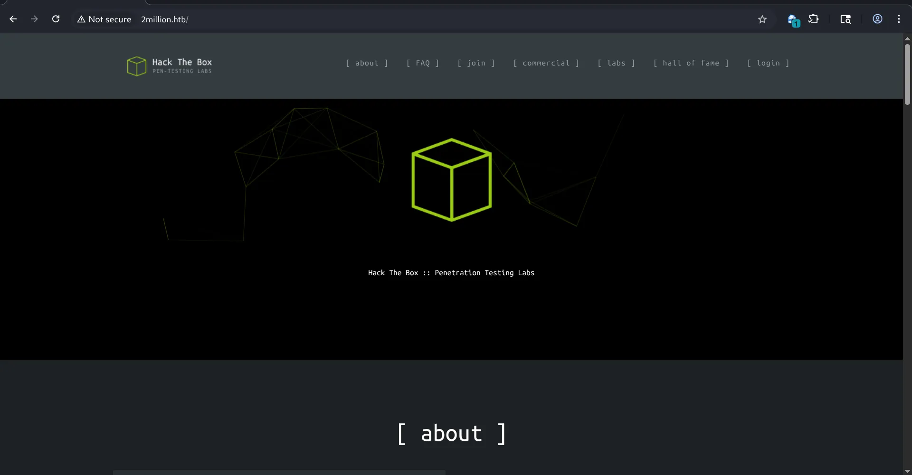Open the [ hall of fame ] link
The height and width of the screenshot is (475, 912).
[x=691, y=63]
